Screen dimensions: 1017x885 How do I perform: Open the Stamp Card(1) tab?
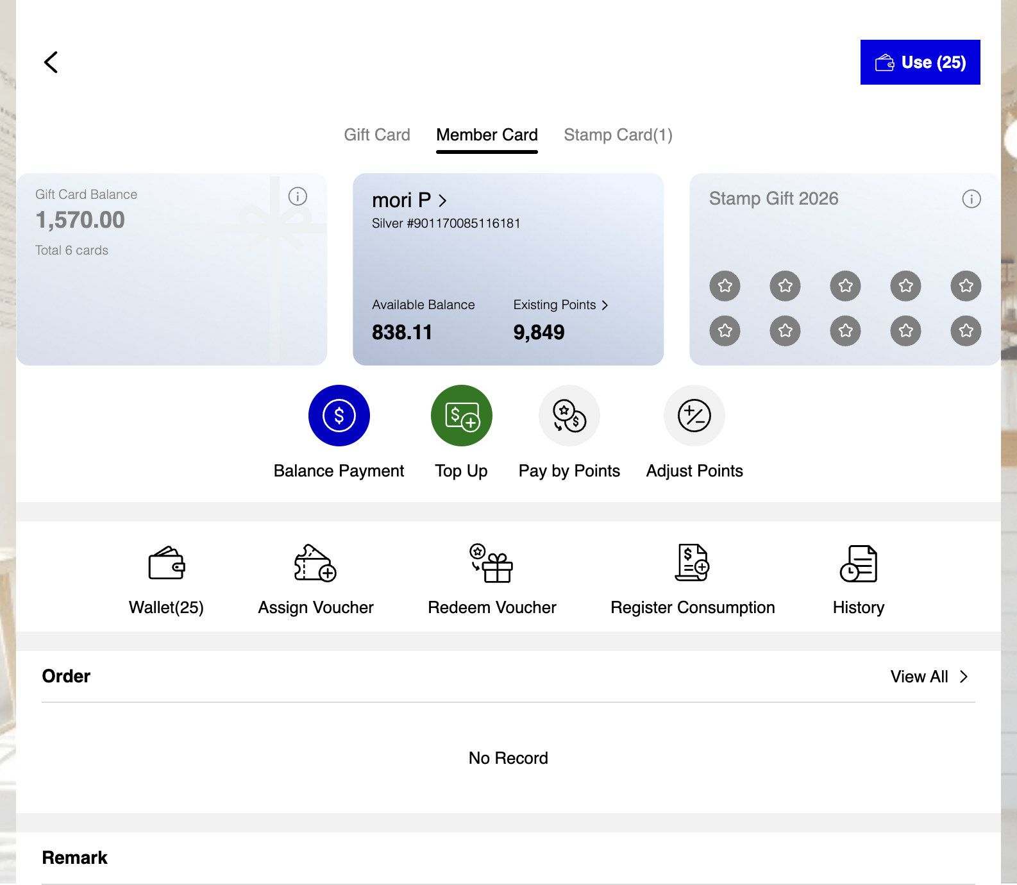(x=618, y=135)
